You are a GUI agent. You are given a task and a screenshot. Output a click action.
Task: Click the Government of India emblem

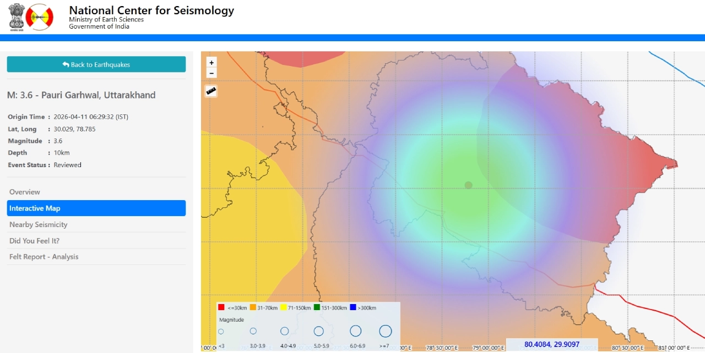(x=17, y=17)
